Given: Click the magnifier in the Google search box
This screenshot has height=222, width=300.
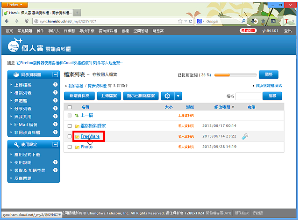Looking at the screenshot, I should pyautogui.click(x=243, y=21).
